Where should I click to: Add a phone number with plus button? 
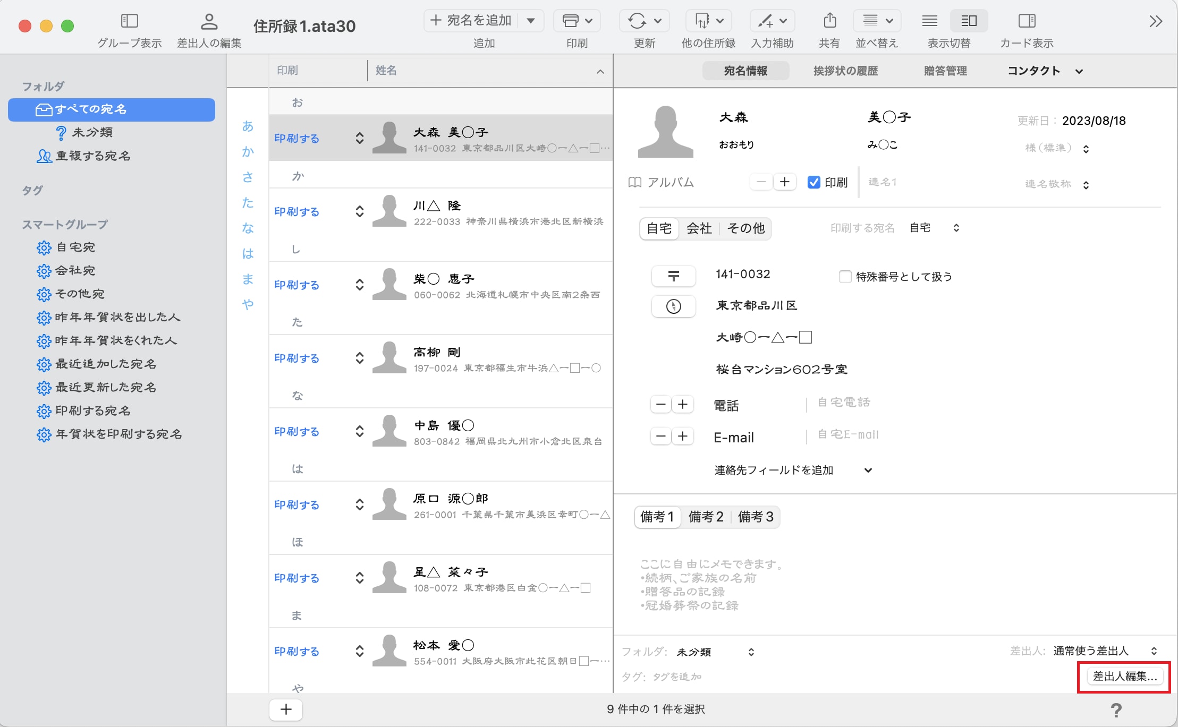[683, 405]
